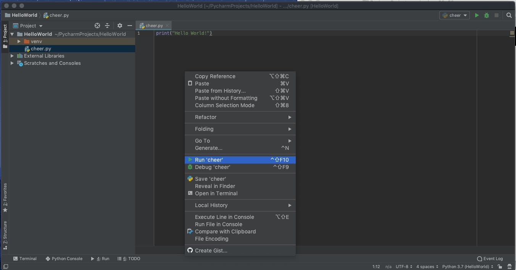This screenshot has width=516, height=270.
Task: Open the Local History submenu
Action: pyautogui.click(x=240, y=205)
